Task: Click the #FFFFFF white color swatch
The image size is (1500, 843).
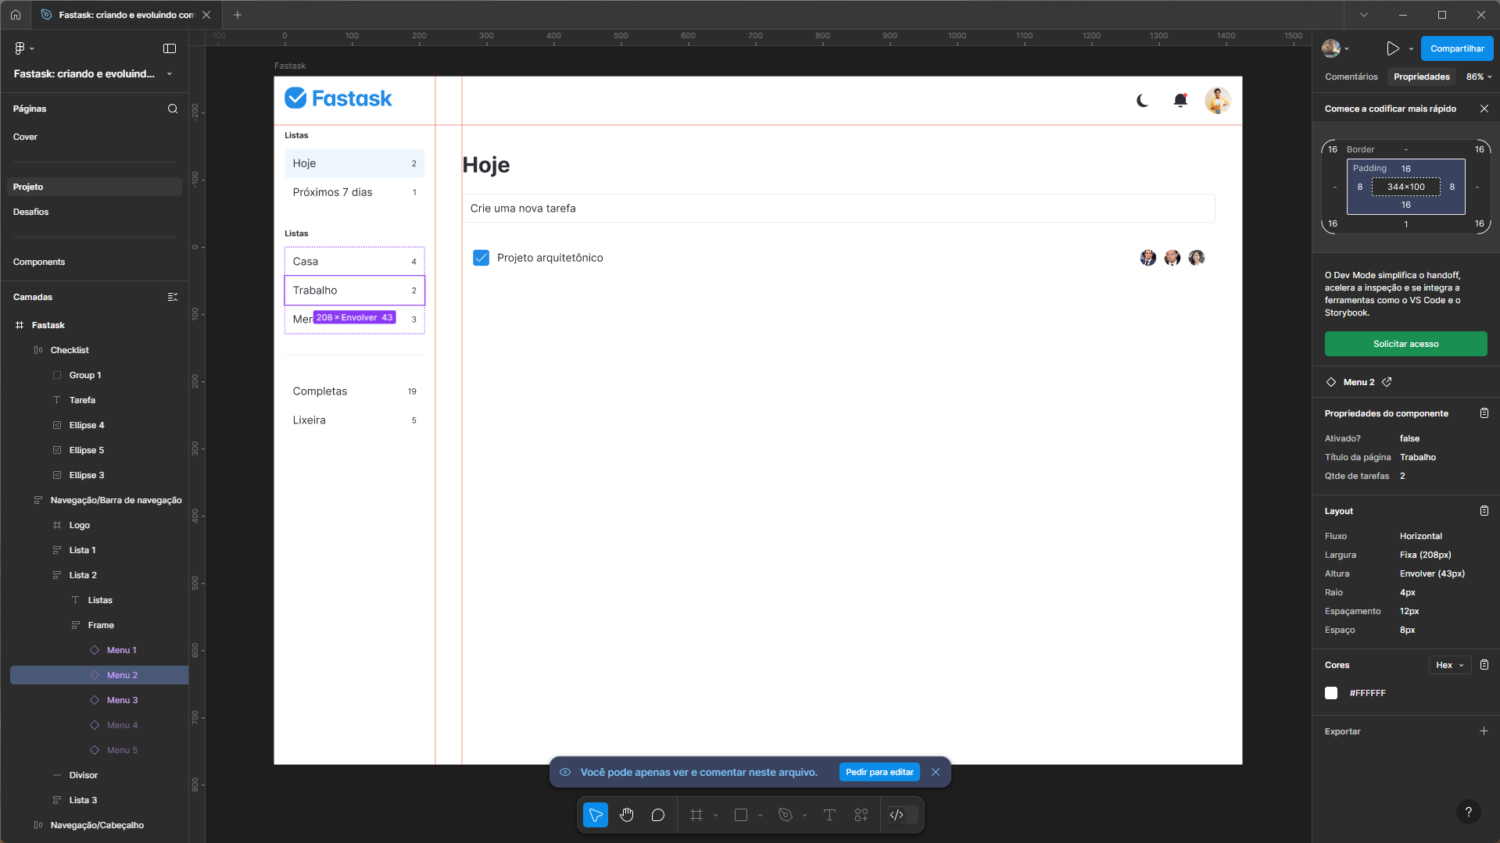Action: click(1331, 693)
